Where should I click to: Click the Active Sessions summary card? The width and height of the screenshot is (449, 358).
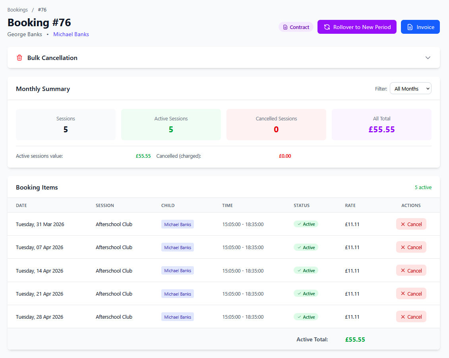[x=171, y=124]
